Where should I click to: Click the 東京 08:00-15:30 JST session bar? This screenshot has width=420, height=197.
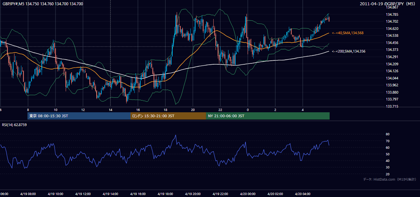pos(79,116)
